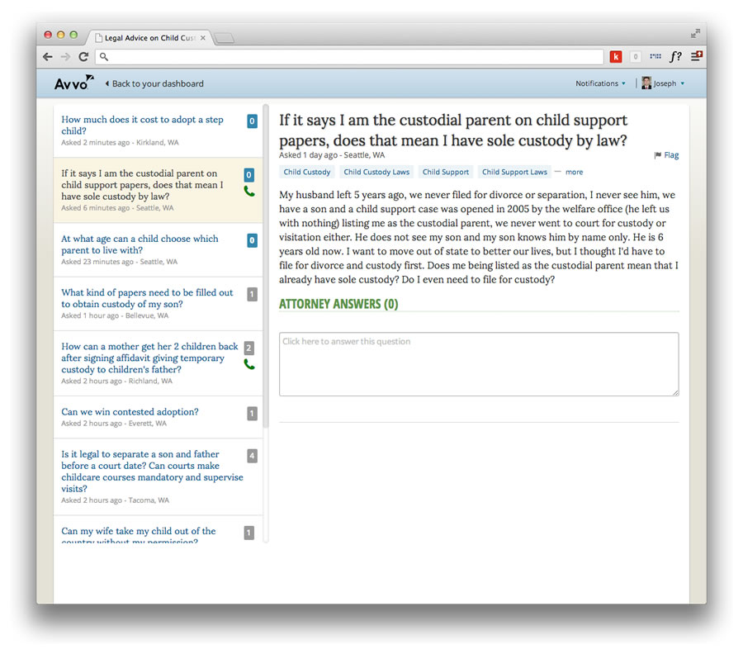Viewport: 743px width, 654px height.
Task: Click the f? font extension icon
Action: [x=675, y=57]
